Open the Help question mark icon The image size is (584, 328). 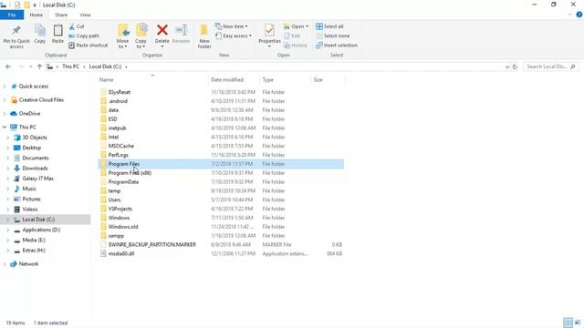click(x=579, y=15)
